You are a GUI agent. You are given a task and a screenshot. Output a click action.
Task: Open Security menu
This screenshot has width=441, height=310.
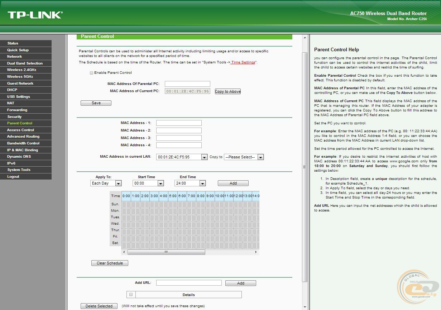tap(26, 117)
